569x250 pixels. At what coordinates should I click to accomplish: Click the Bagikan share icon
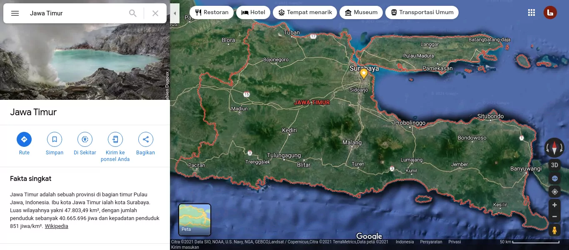tap(146, 139)
